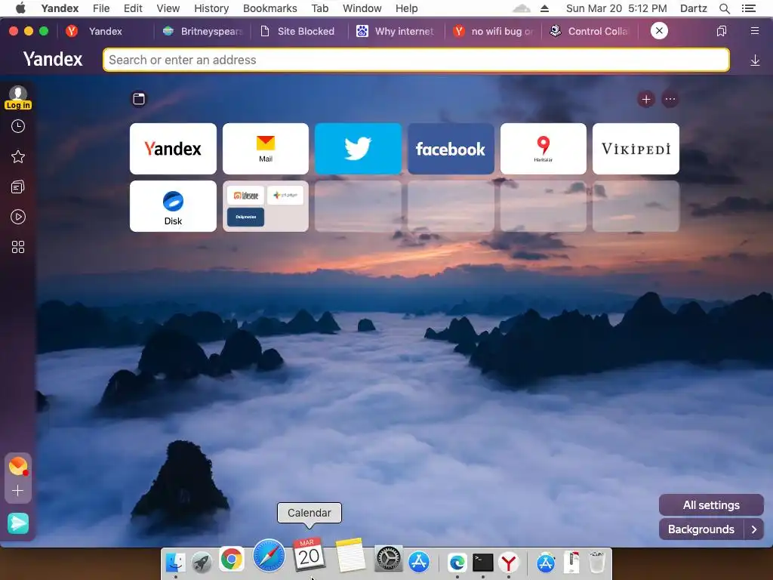
Task: Open the Window menu
Action: pyautogui.click(x=362, y=8)
